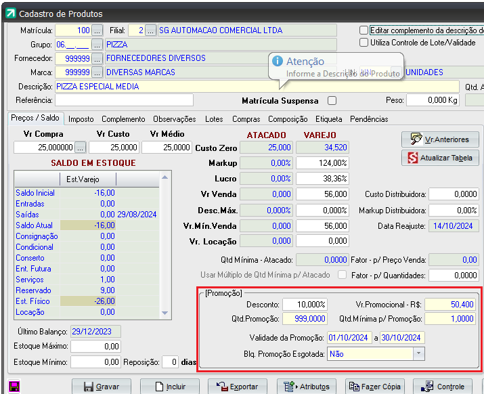Switch to the Etiqueta tab
This screenshot has width=484, height=394.
click(x=329, y=119)
